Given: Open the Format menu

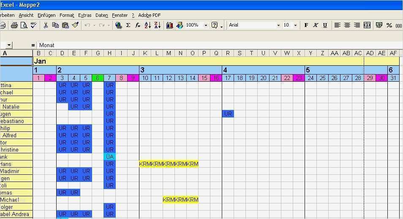Looking at the screenshot, I should (67, 15).
